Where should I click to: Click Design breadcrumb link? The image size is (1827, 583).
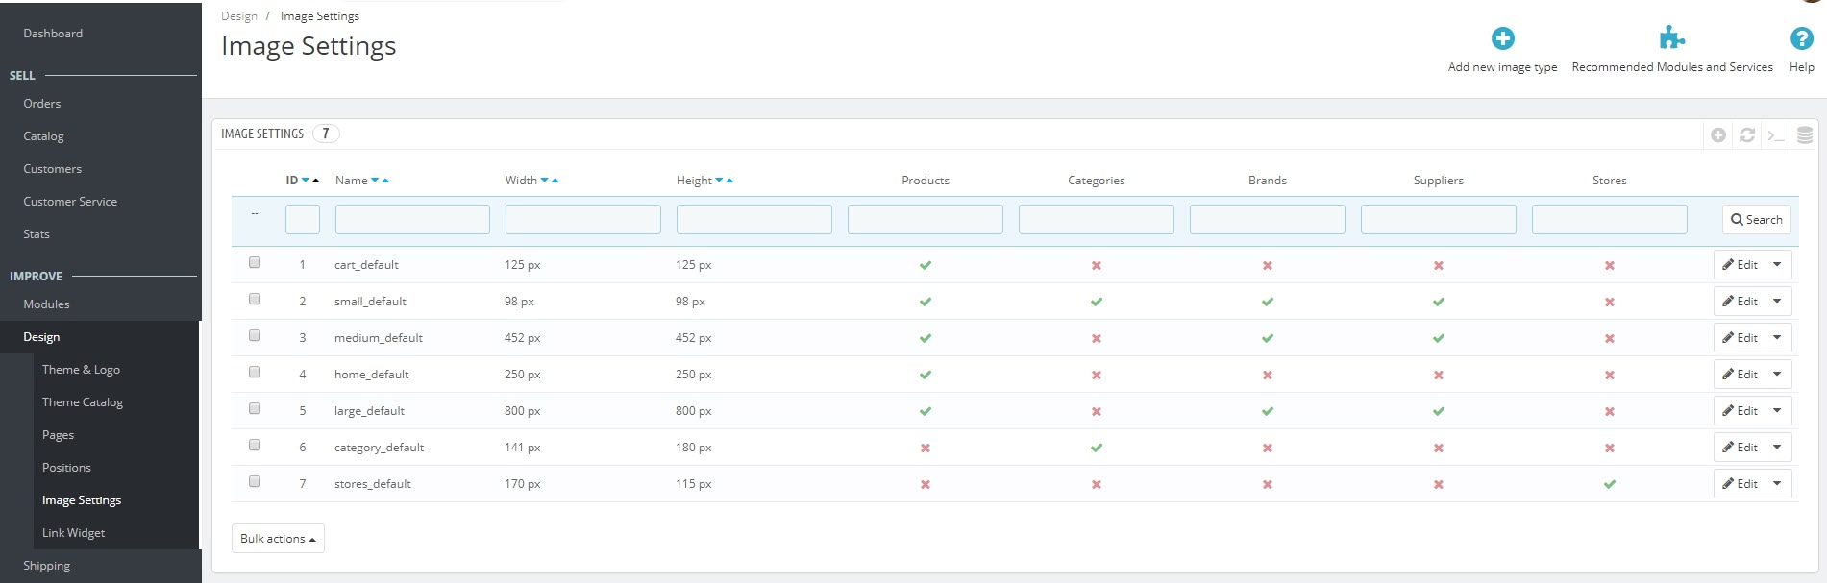(239, 16)
